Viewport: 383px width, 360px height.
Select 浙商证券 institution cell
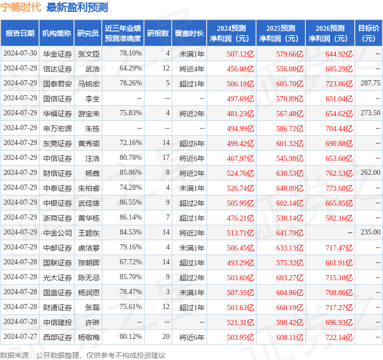tap(58, 218)
